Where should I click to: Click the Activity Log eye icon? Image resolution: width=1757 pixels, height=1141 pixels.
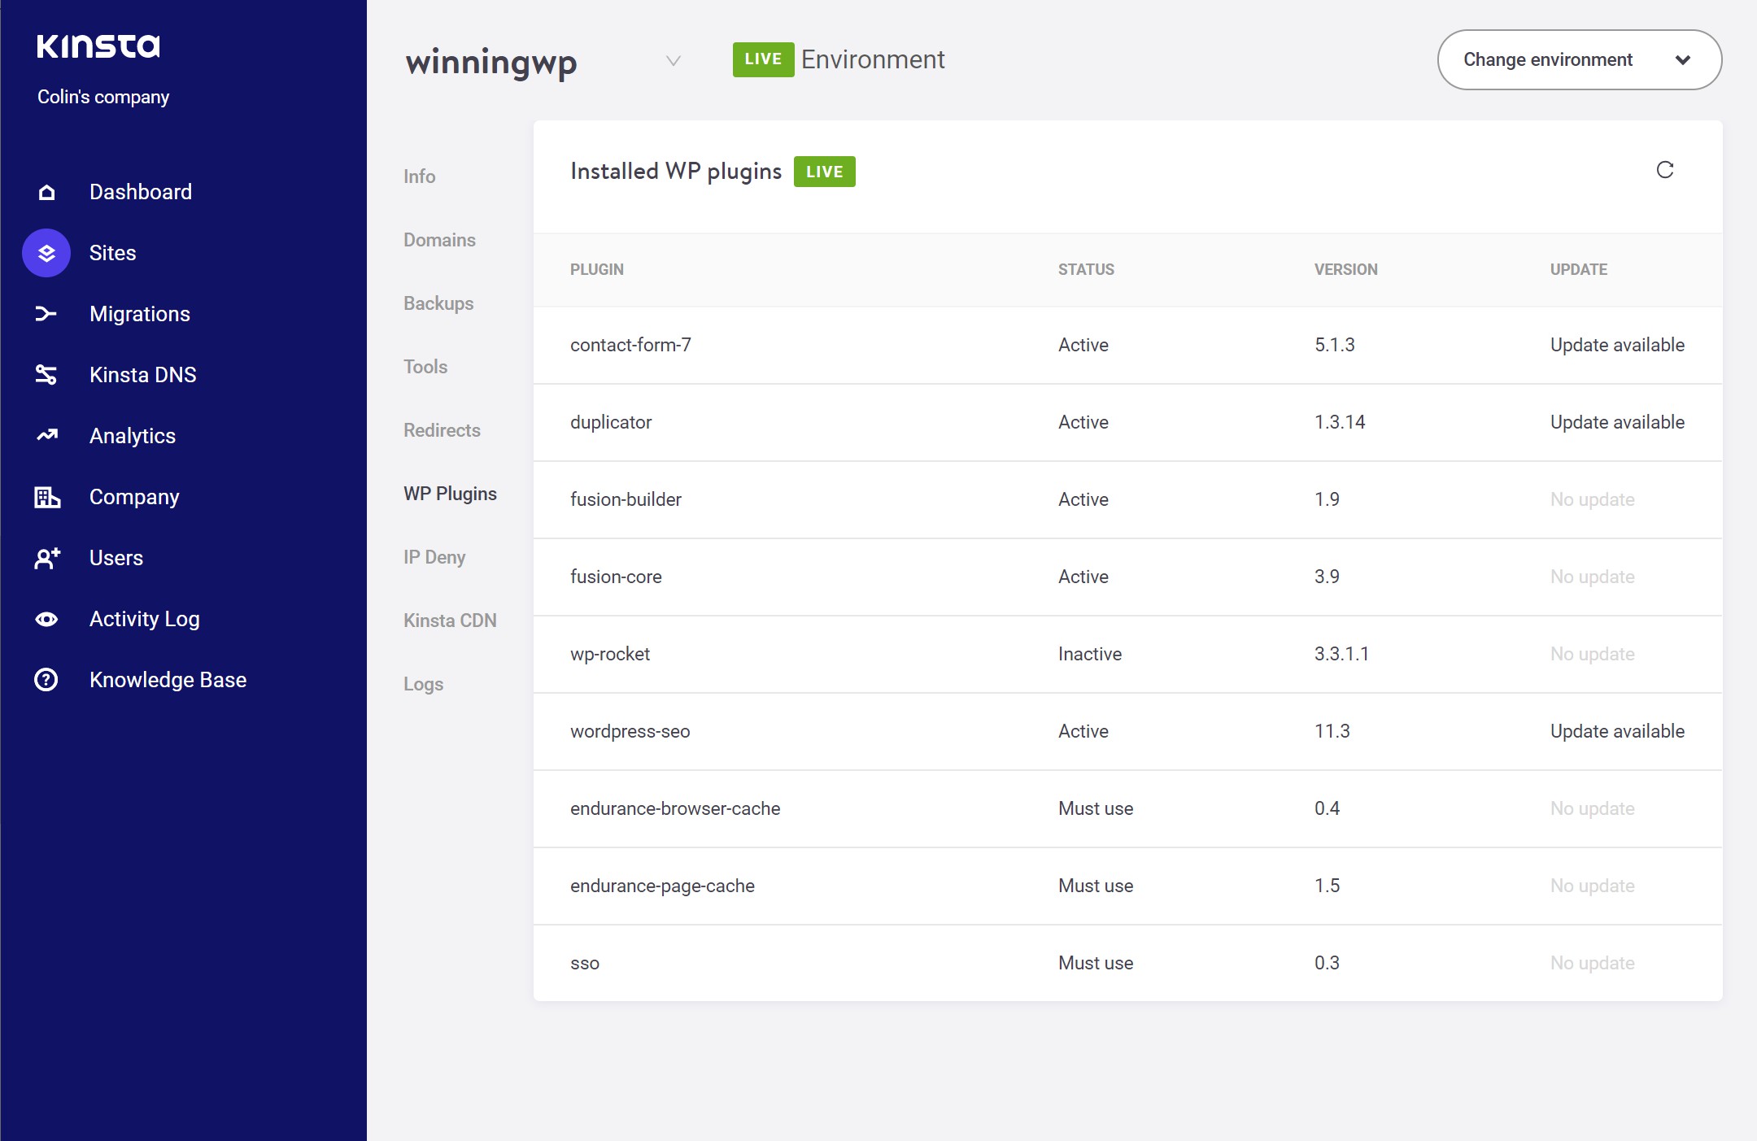point(46,619)
